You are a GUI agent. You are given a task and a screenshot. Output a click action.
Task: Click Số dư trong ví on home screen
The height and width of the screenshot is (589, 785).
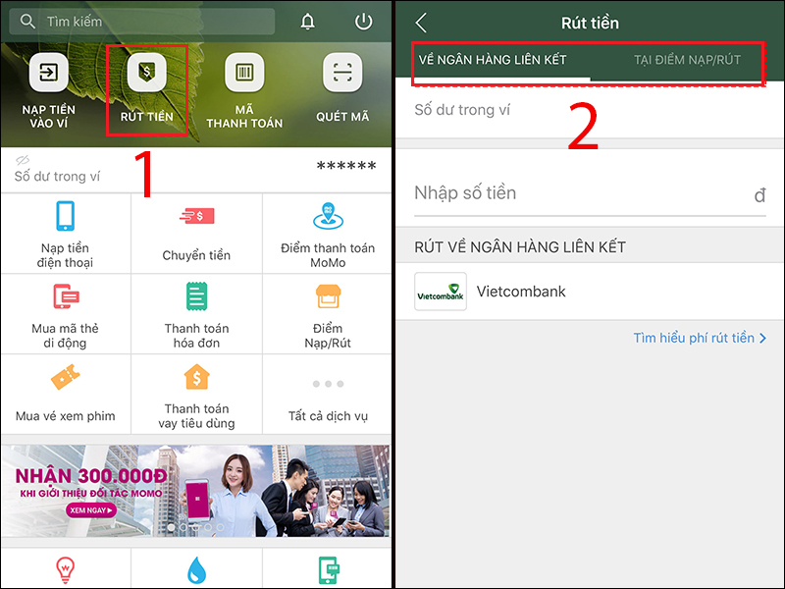[57, 177]
